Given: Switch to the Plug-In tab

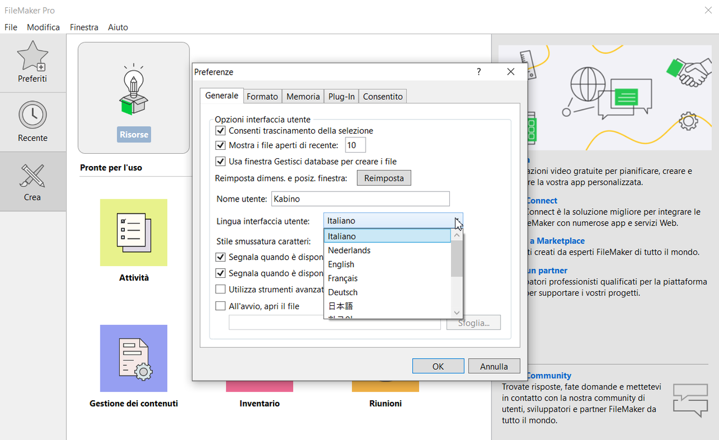Looking at the screenshot, I should 342,97.
